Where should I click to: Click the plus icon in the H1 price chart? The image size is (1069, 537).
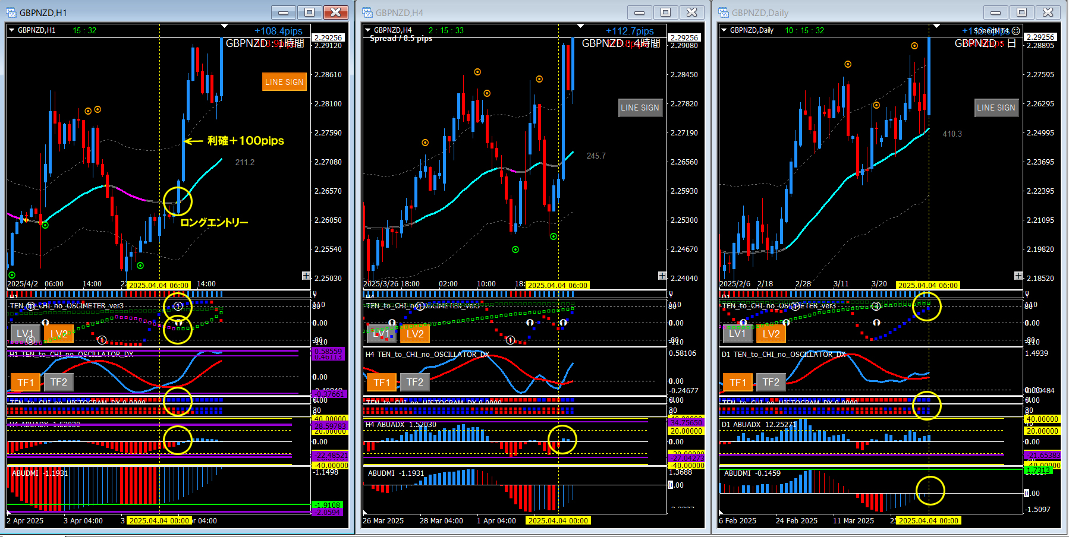pyautogui.click(x=306, y=276)
